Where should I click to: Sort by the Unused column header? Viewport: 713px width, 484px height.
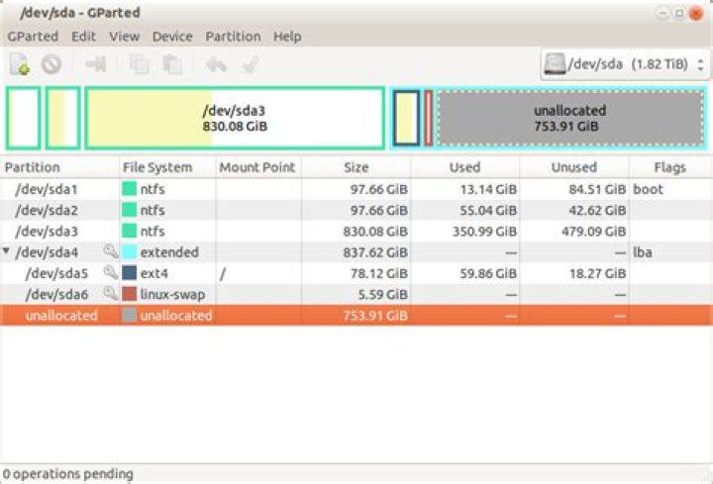click(574, 167)
